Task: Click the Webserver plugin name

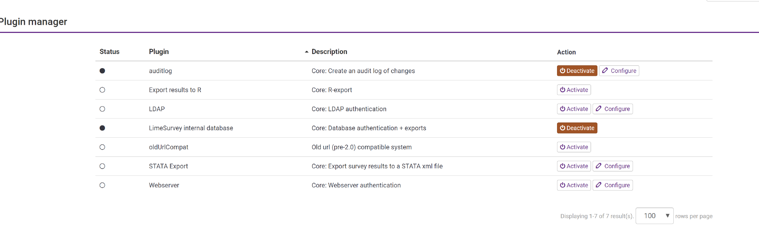Action: pyautogui.click(x=164, y=185)
